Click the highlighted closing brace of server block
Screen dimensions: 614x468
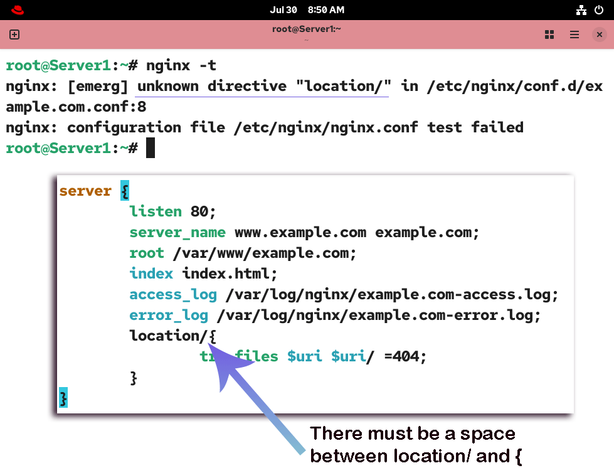tap(63, 398)
